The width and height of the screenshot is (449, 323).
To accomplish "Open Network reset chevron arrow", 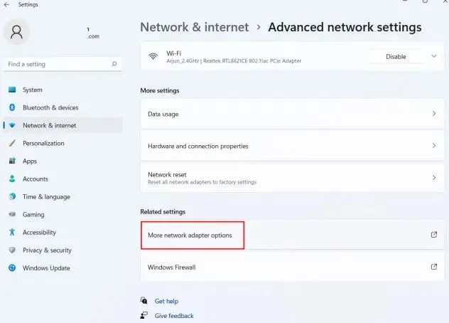I will pyautogui.click(x=434, y=178).
